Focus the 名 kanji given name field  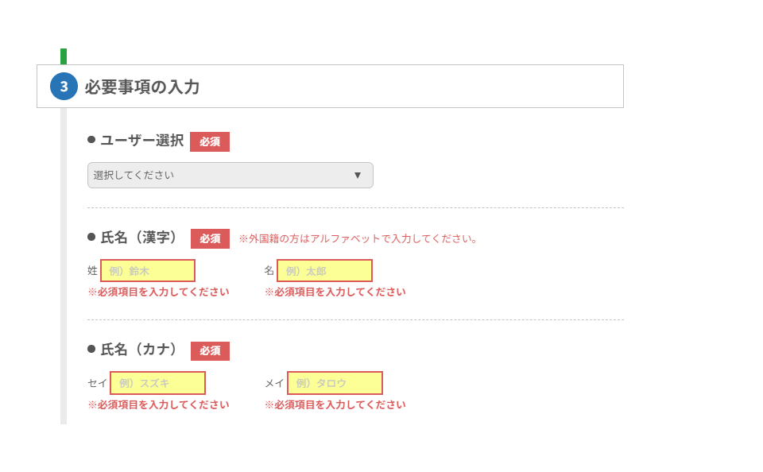click(x=324, y=271)
